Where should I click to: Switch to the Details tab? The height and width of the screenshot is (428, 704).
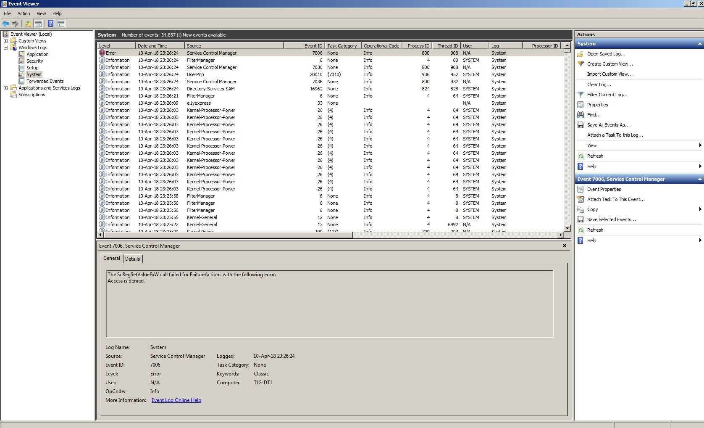pos(133,259)
